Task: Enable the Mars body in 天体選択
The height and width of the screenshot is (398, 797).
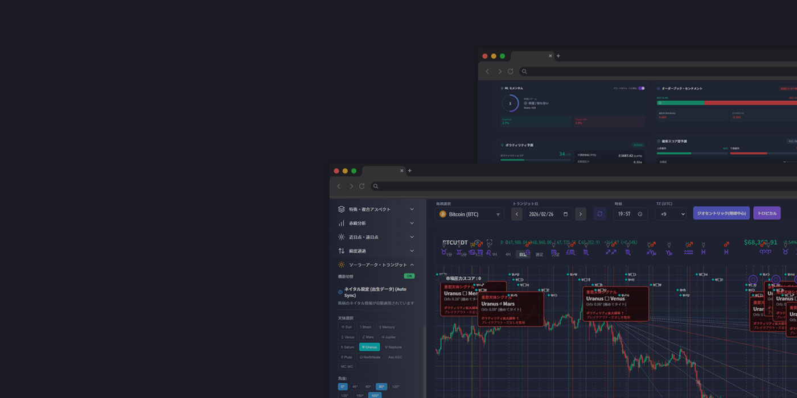Action: pyautogui.click(x=368, y=337)
